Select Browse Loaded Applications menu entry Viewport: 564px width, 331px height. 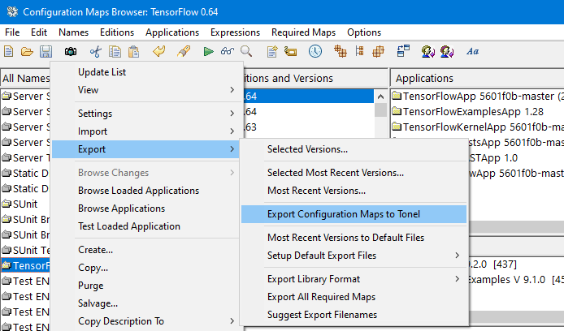[138, 191]
